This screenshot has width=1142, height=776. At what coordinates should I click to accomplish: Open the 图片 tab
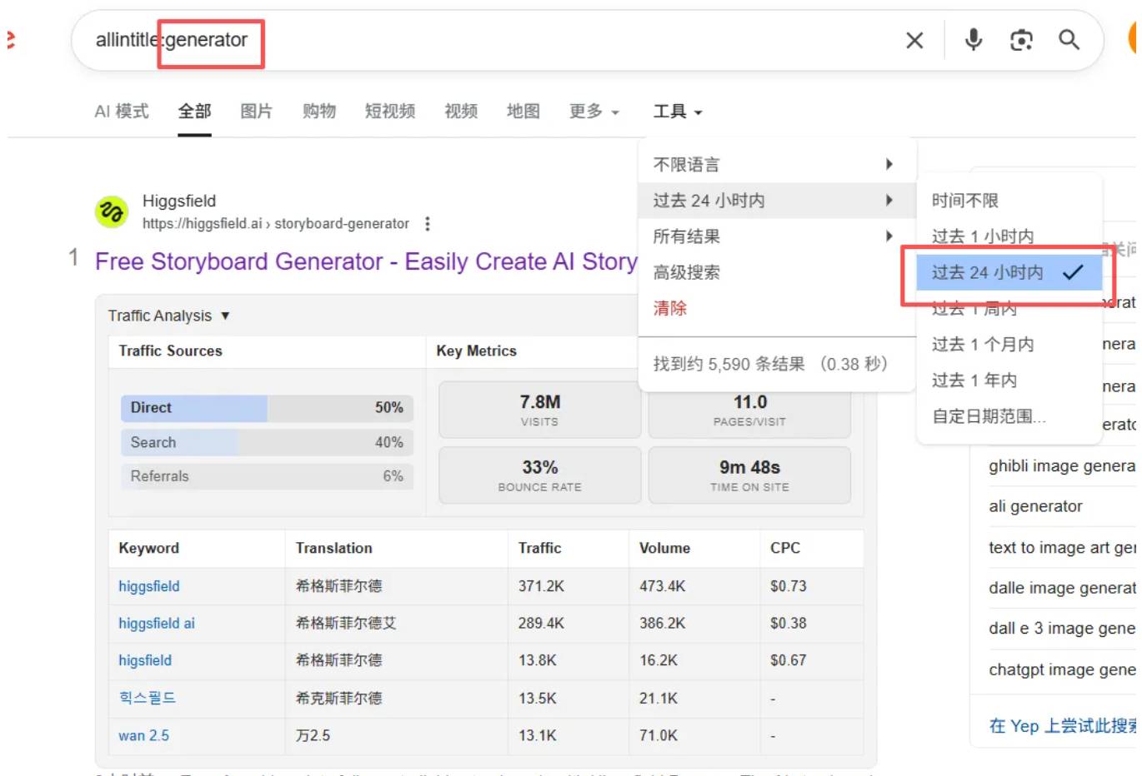256,111
